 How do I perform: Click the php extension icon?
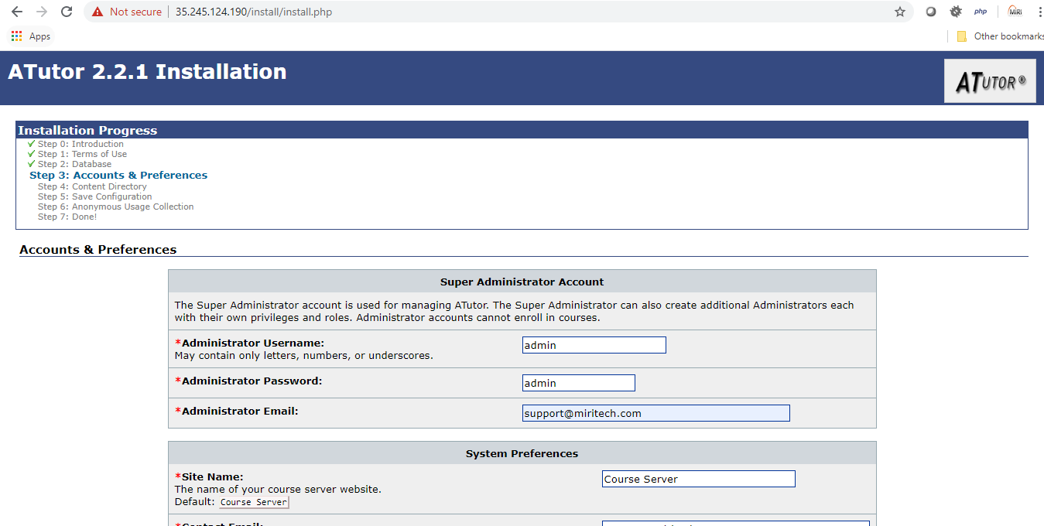coord(981,12)
